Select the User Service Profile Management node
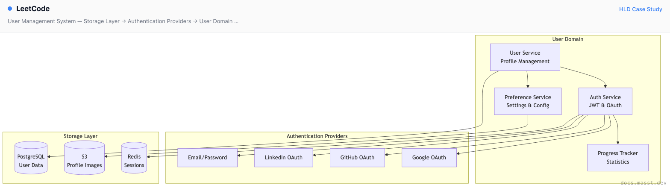The height and width of the screenshot is (188, 670). (525, 57)
